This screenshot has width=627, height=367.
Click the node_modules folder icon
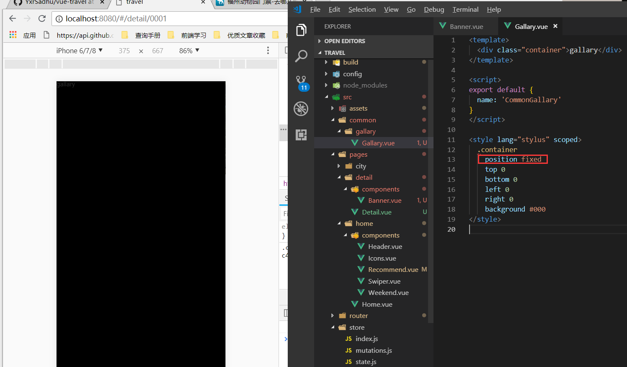point(336,85)
